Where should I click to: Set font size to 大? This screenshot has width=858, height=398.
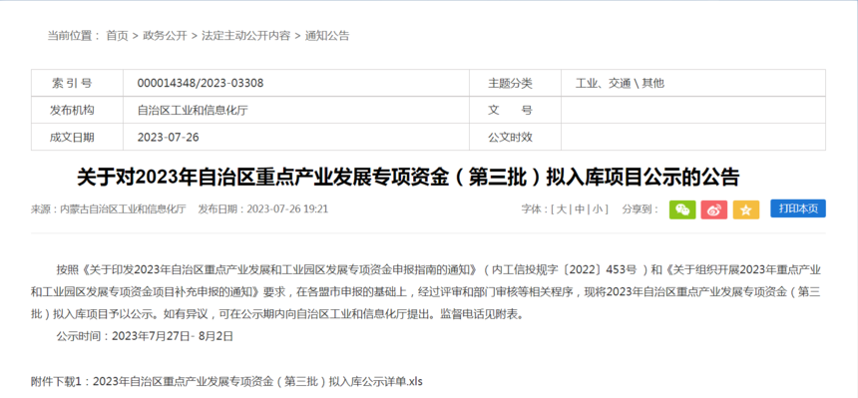[562, 209]
